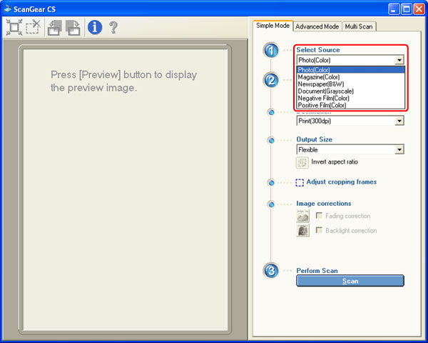The height and width of the screenshot is (343, 428).
Task: Click the Adjust cropping frames label
Action: pyautogui.click(x=342, y=182)
